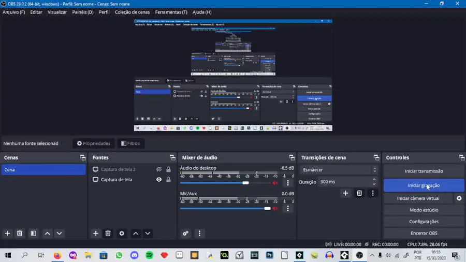
Task: Click Iniciar câmera virtual button
Action: pos(418,198)
